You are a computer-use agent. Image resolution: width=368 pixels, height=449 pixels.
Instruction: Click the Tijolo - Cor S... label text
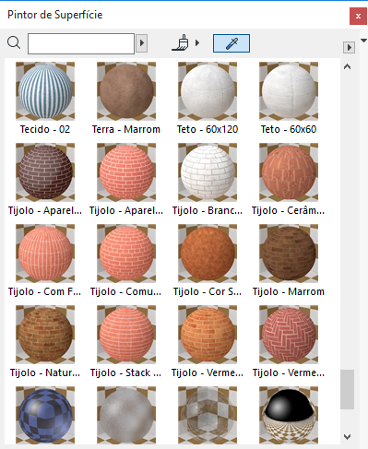[x=208, y=291]
